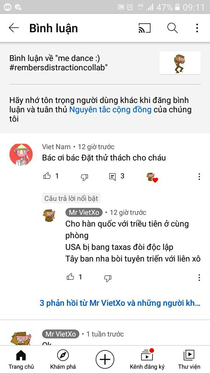Open the search magnifier icon
The width and height of the screenshot is (210, 373).
(172, 28)
